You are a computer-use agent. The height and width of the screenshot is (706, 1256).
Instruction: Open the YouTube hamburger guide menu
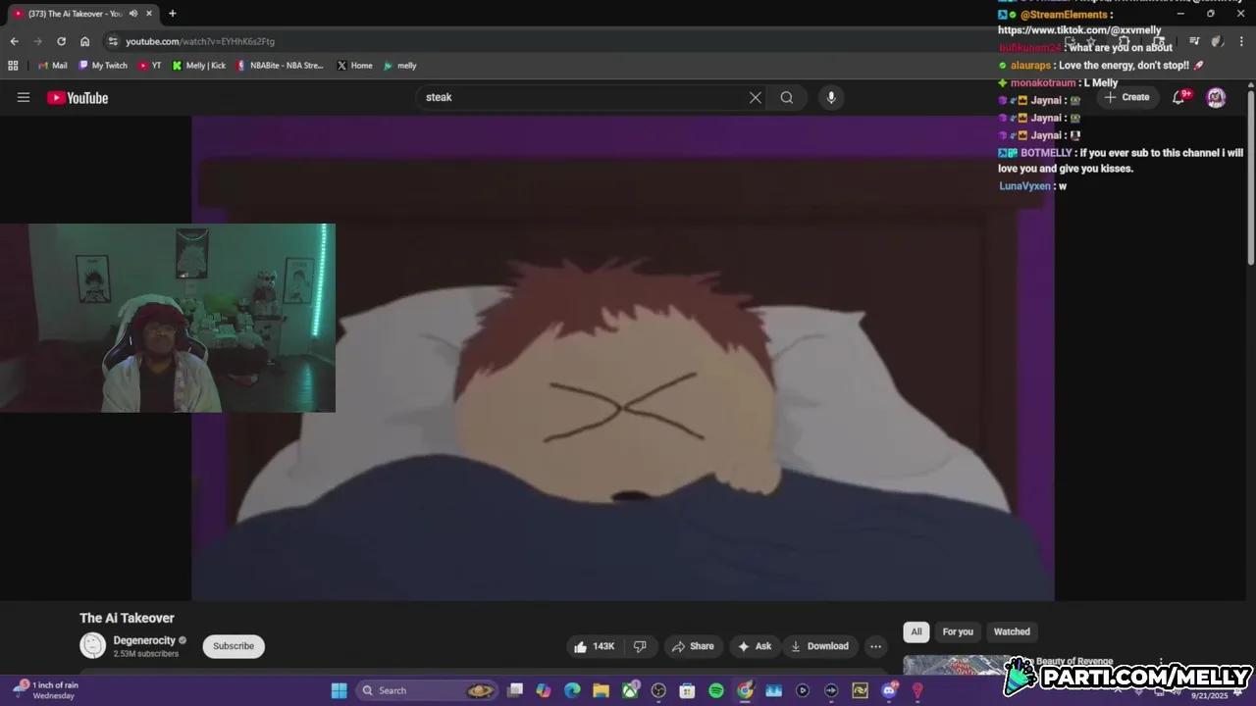pyautogui.click(x=24, y=97)
